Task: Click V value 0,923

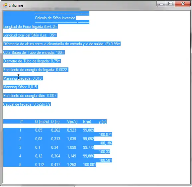Action: [72, 130]
